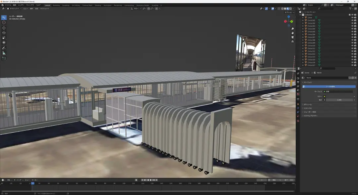Toggle auto keying record button
This screenshot has width=358, height=195.
point(136,180)
